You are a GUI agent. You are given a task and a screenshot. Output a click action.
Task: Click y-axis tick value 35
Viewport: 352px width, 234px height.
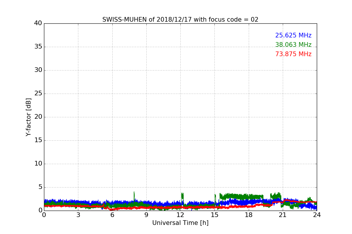(x=38, y=47)
